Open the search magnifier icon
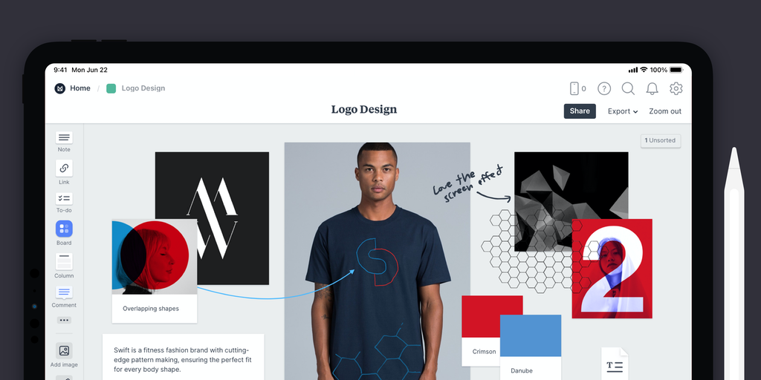Viewport: 761px width, 380px height. [x=628, y=88]
